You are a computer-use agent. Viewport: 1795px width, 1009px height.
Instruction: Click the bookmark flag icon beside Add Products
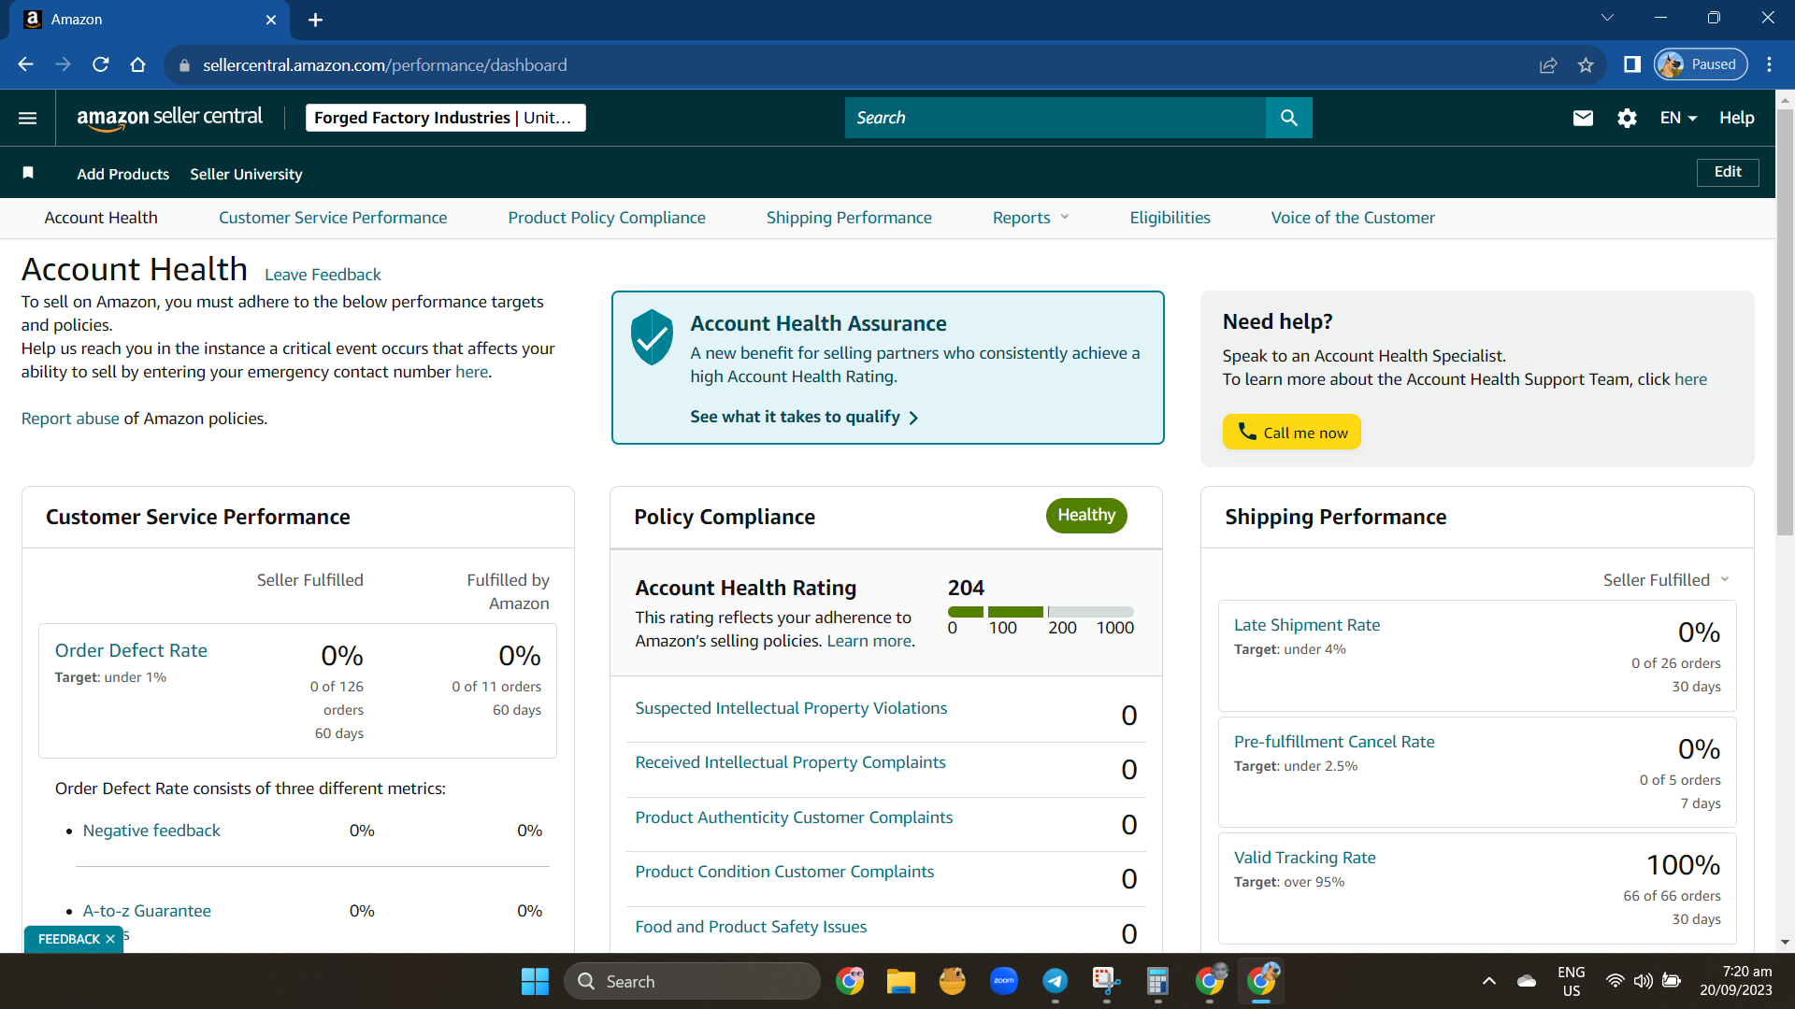(x=28, y=173)
